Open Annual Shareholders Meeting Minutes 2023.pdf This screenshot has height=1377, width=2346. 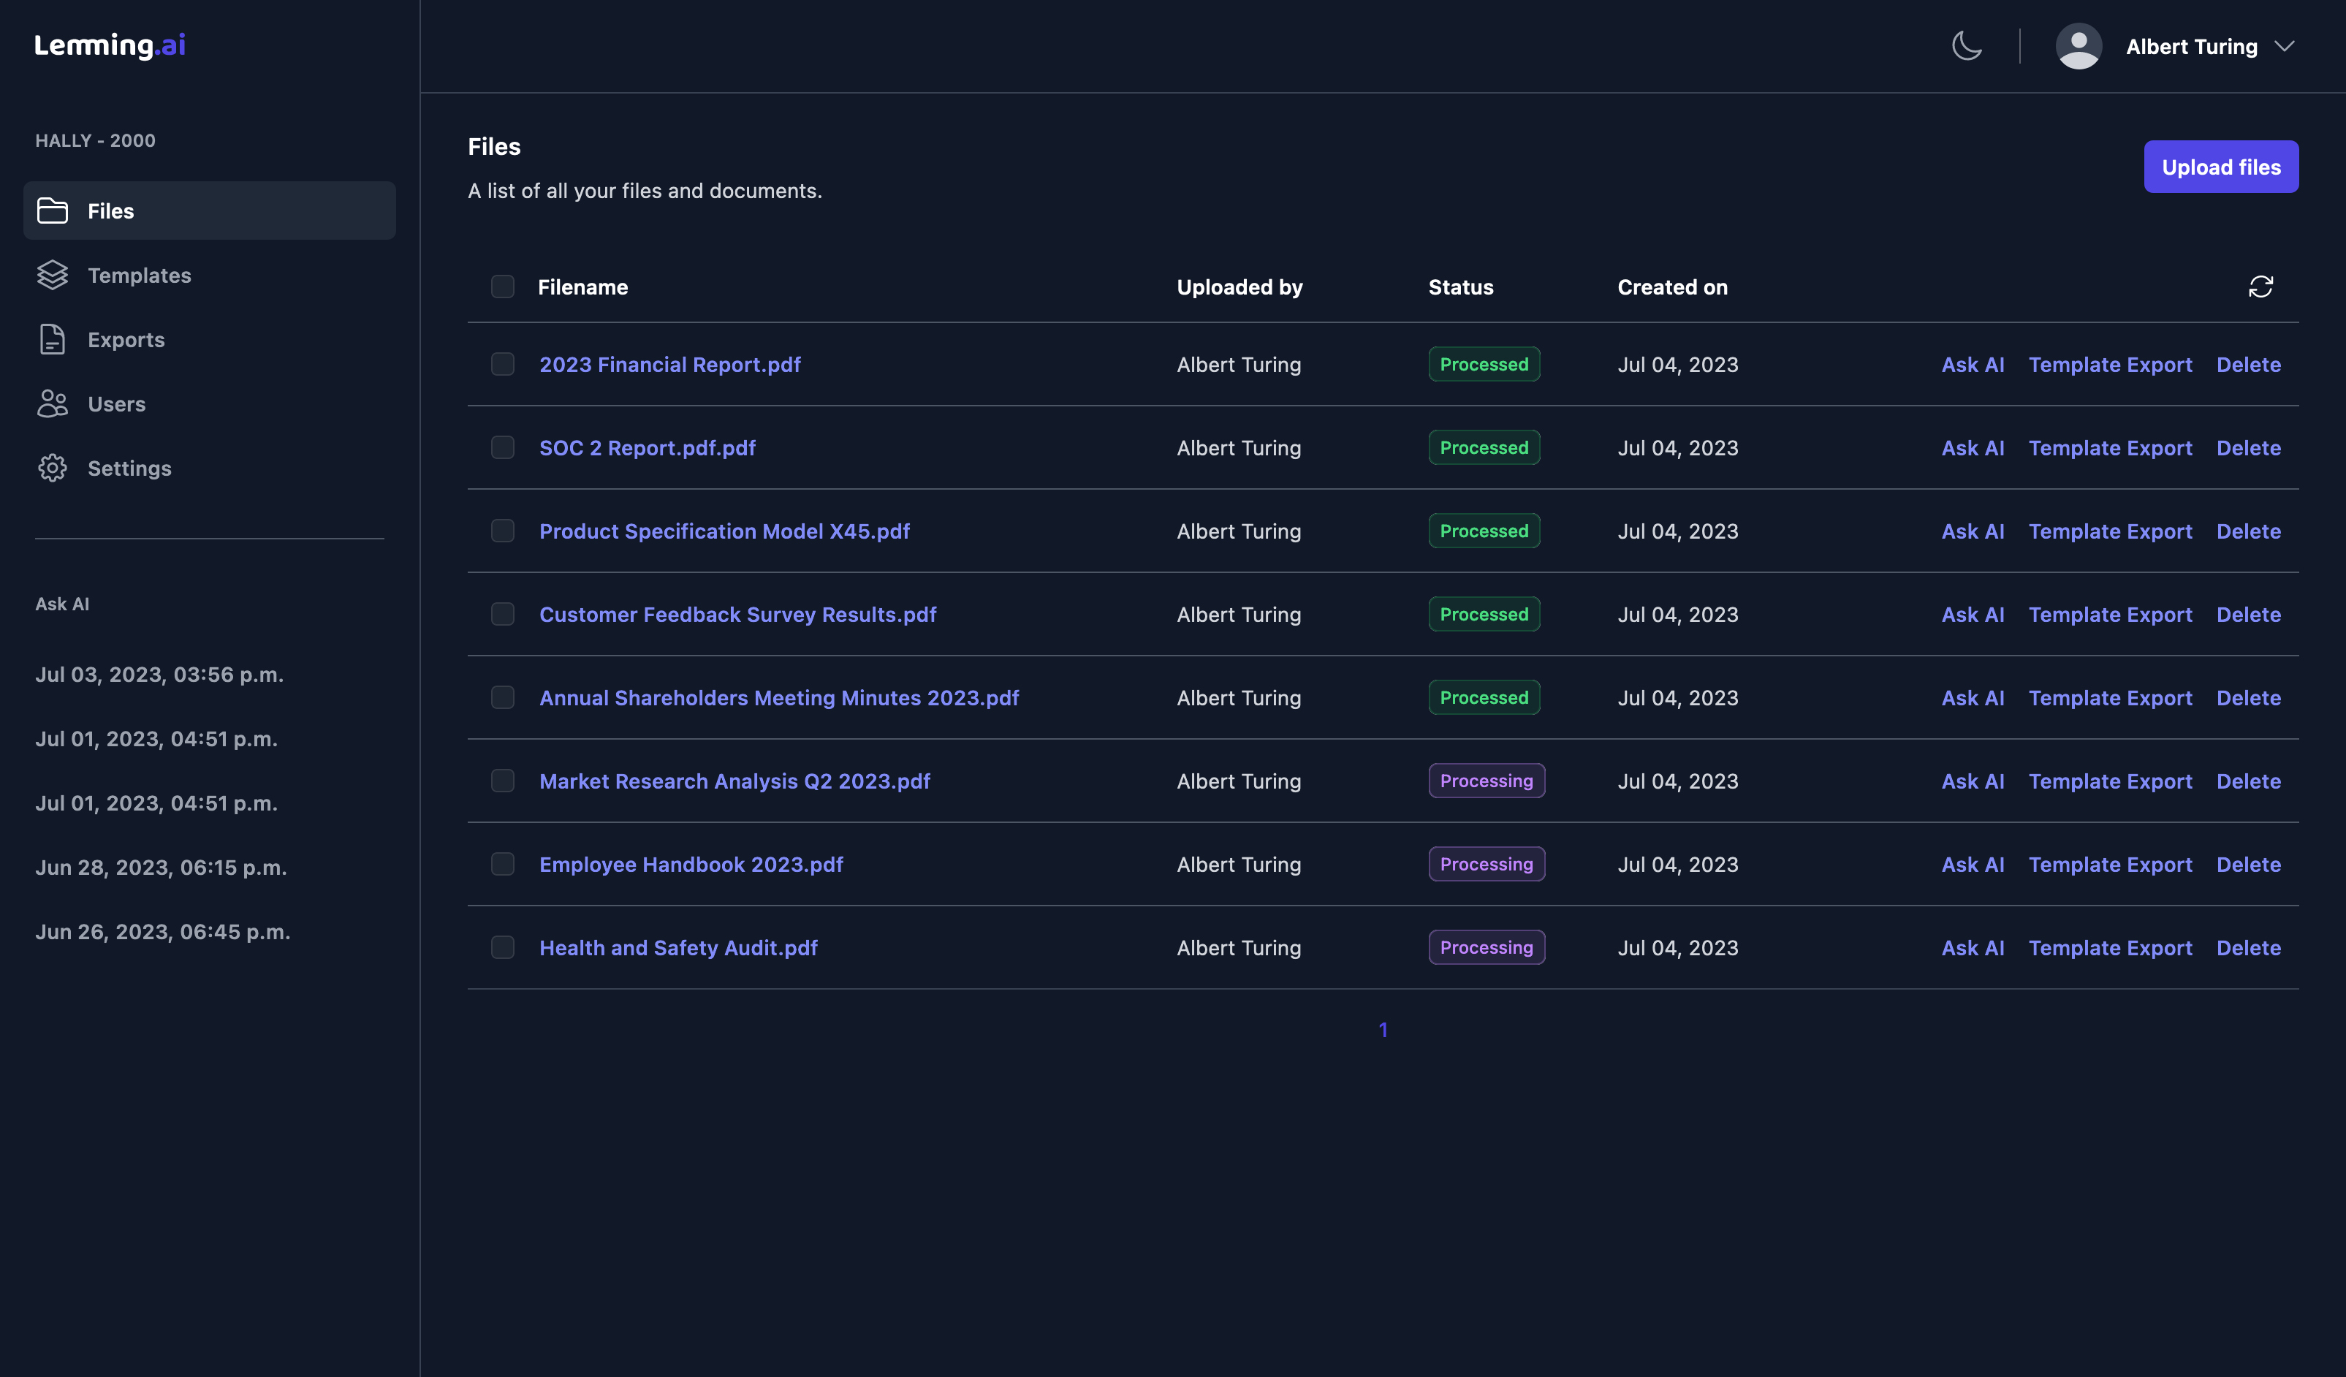coord(779,698)
